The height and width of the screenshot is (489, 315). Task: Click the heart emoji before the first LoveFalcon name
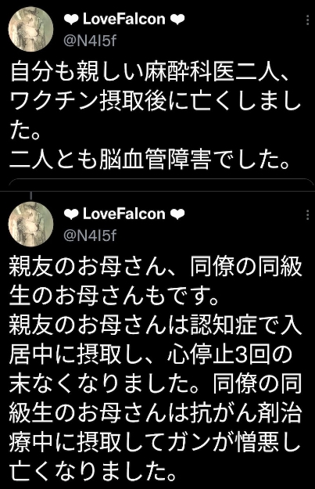pos(71,20)
